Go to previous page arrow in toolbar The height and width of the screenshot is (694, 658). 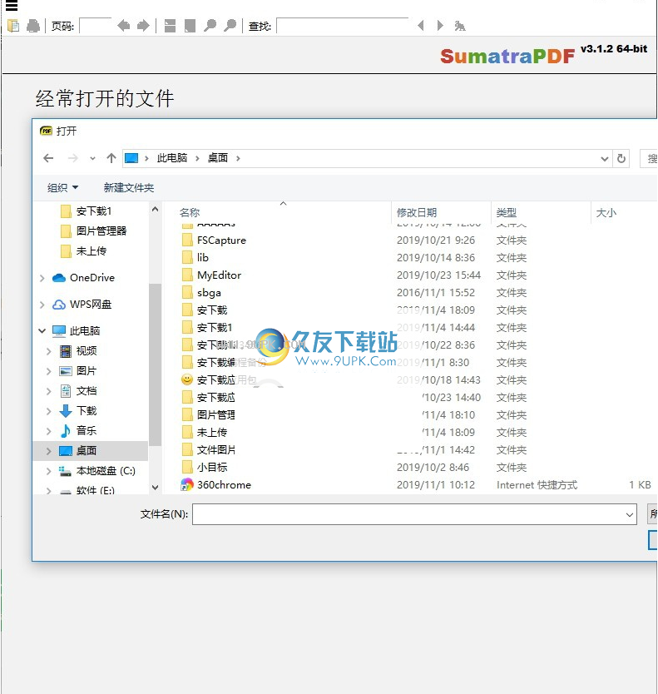pos(123,26)
